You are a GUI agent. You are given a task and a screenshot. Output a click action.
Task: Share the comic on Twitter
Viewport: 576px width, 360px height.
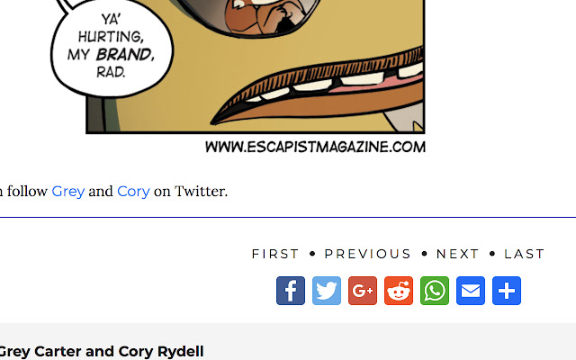coord(327,291)
